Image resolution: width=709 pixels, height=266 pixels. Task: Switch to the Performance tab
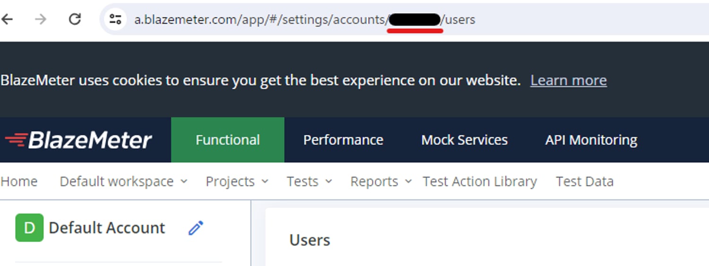coord(343,140)
